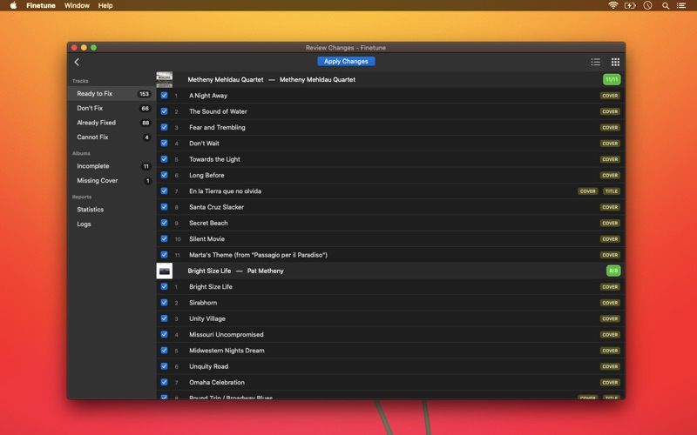Select track title Omaha Celebration
Screen dimensions: 697x435
click(217, 383)
